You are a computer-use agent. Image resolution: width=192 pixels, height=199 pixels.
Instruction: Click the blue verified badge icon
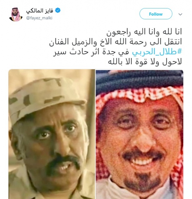click(x=58, y=10)
